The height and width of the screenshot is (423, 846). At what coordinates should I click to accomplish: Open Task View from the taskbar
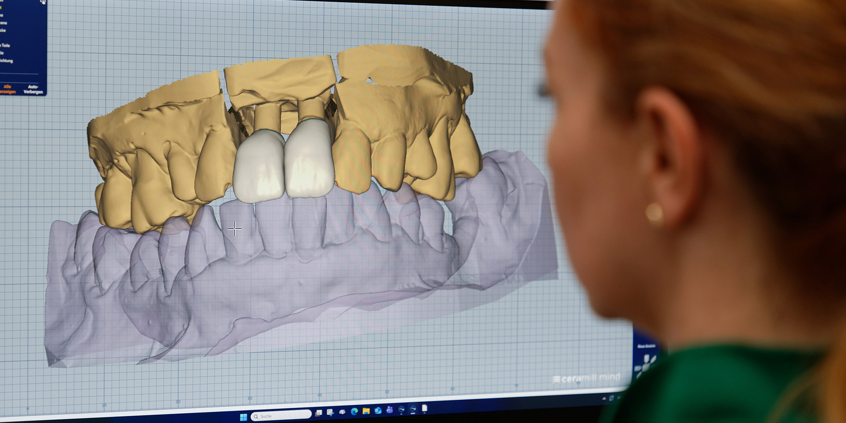click(319, 413)
